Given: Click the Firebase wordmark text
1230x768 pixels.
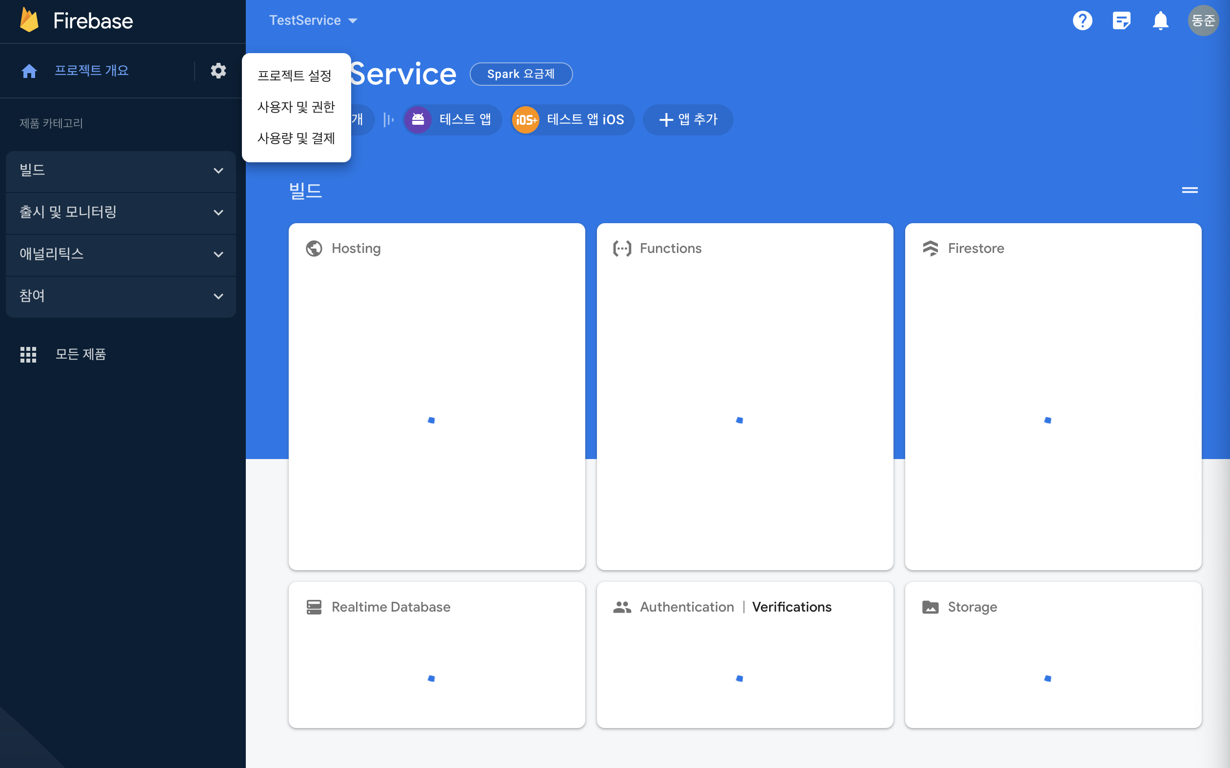Looking at the screenshot, I should click(x=93, y=21).
